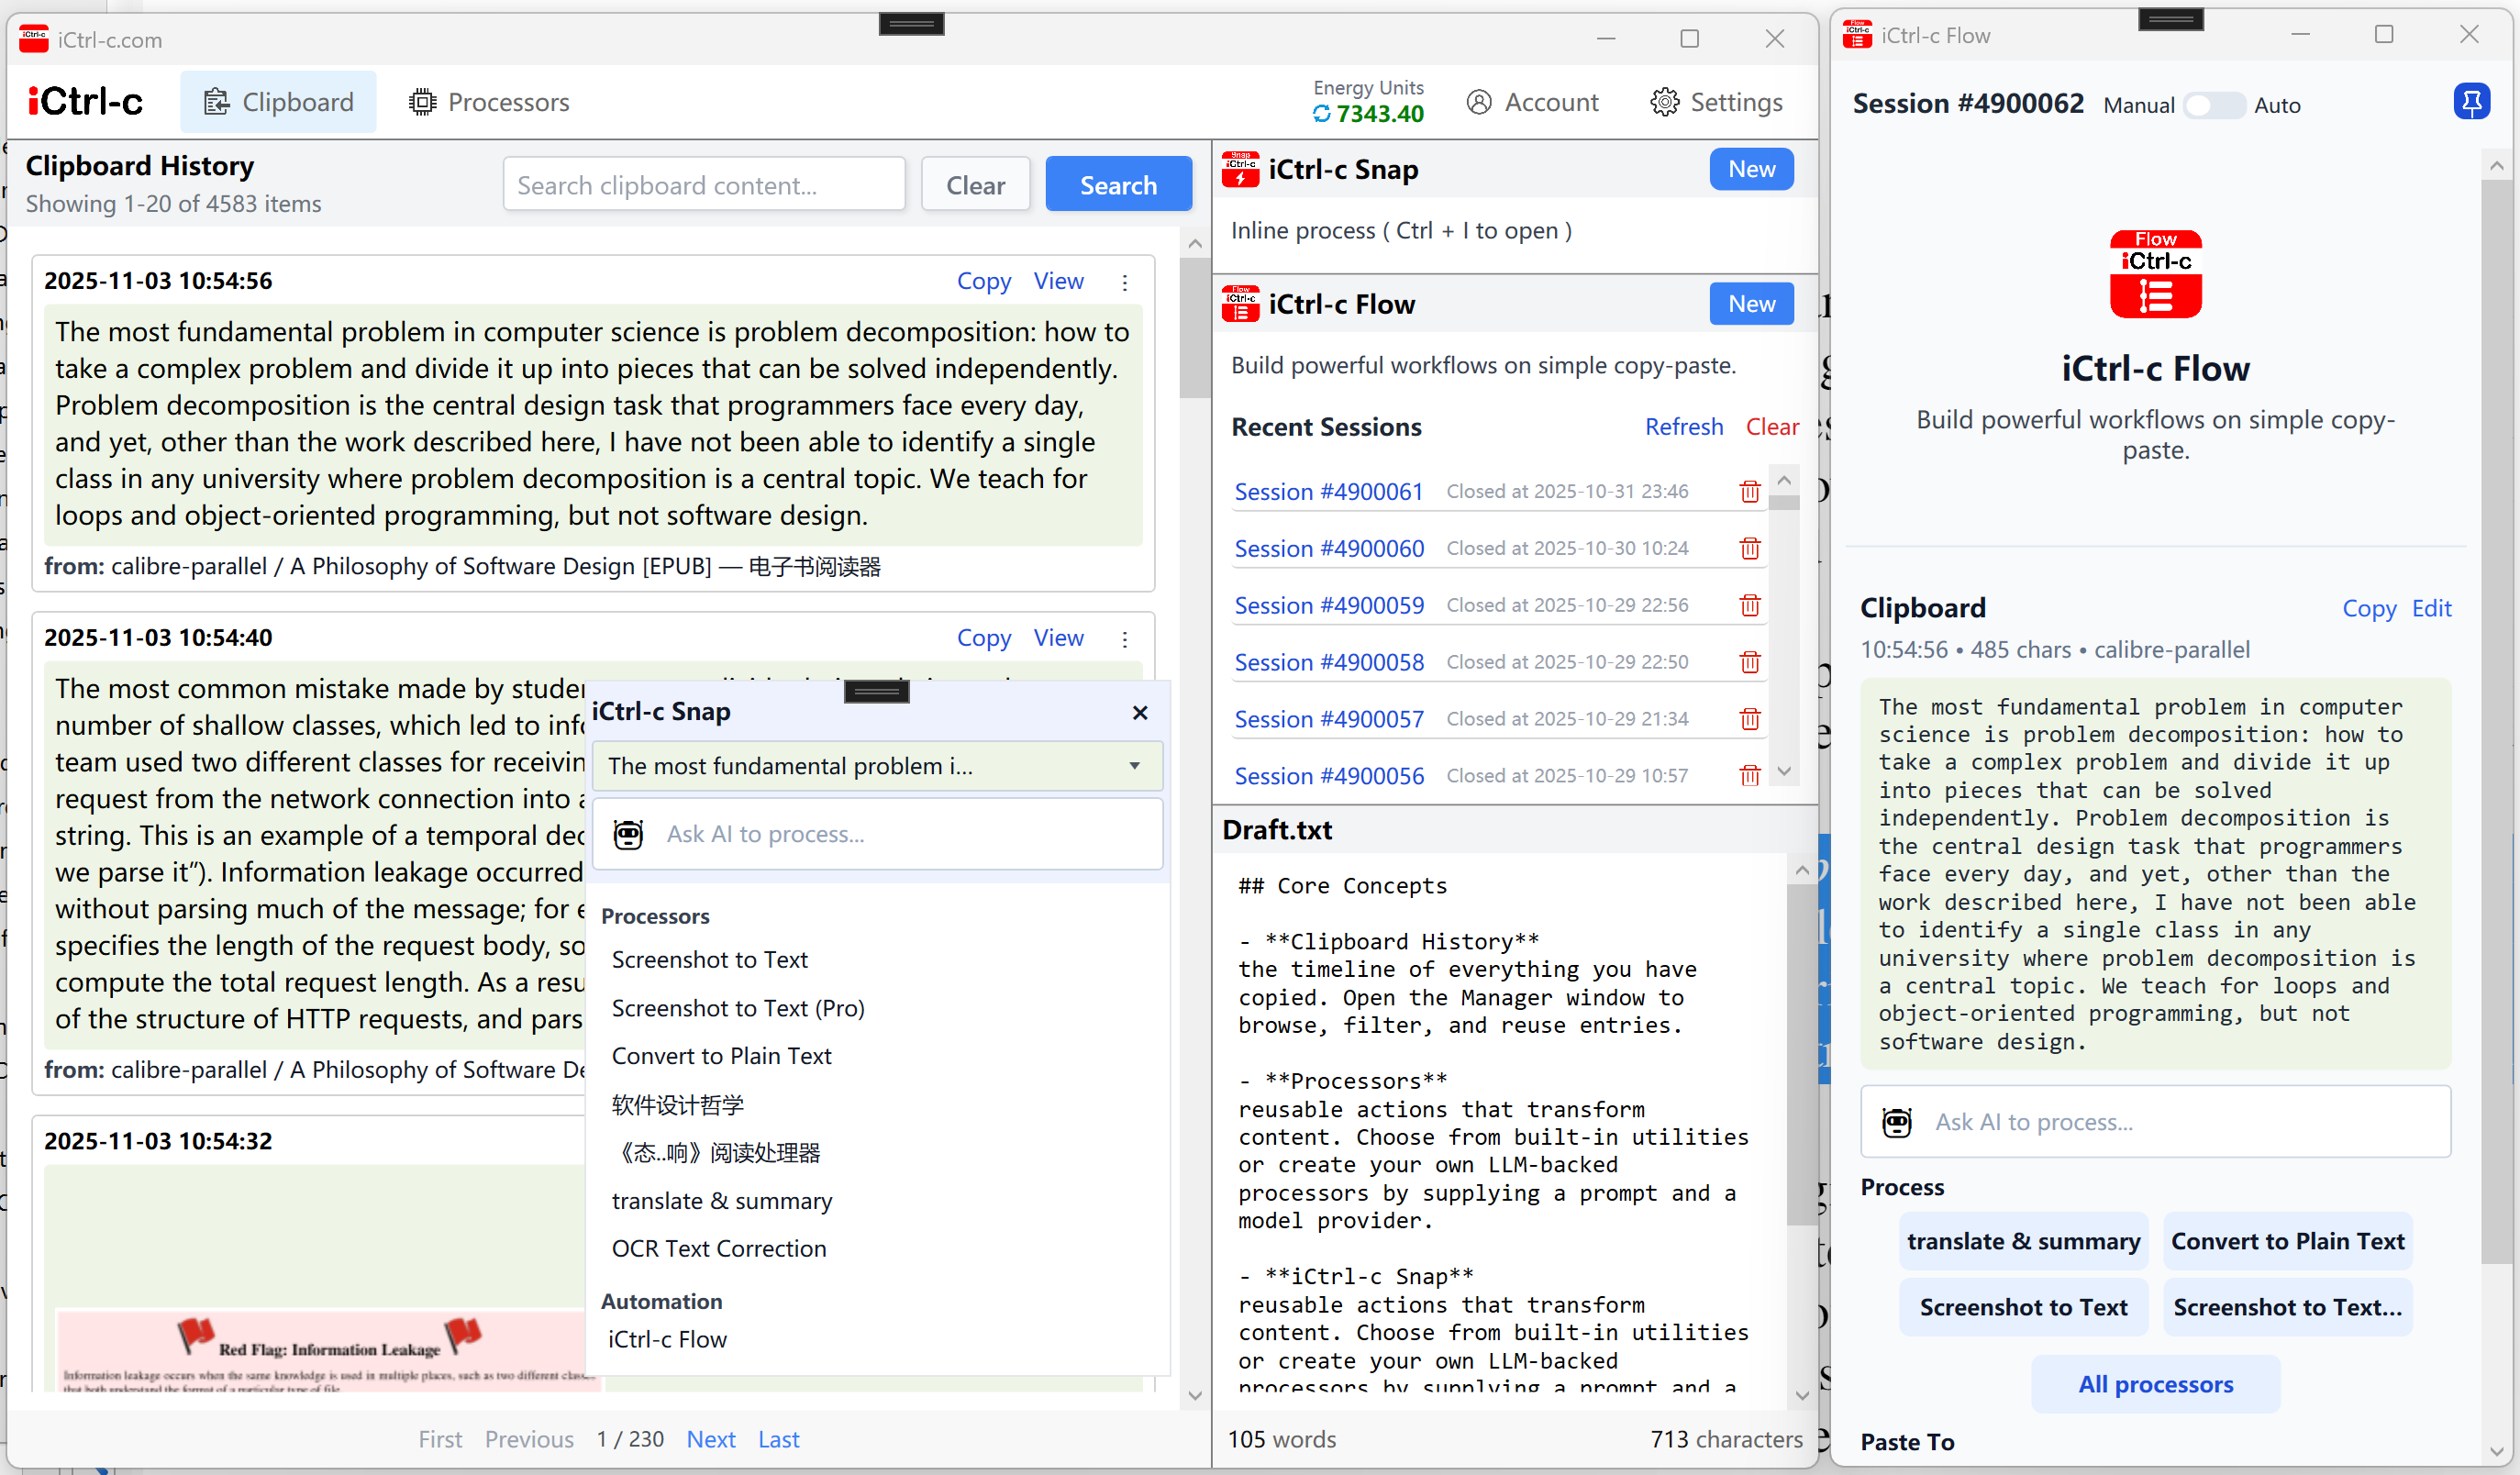Screen dimensions: 2520x1475
Task: Run All processors in the Flow window
Action: (x=2155, y=1384)
